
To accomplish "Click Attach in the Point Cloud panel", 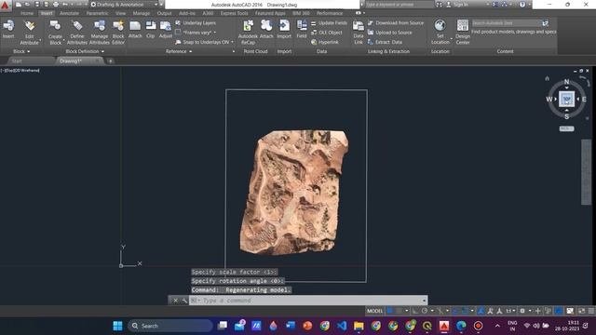I will click(266, 30).
